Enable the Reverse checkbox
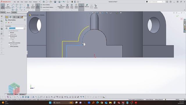This screenshot has height=105, width=186. (x=9, y=32)
